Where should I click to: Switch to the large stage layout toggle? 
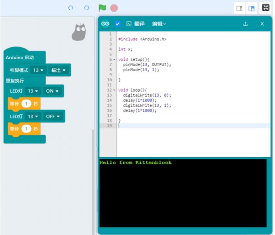(251, 8)
